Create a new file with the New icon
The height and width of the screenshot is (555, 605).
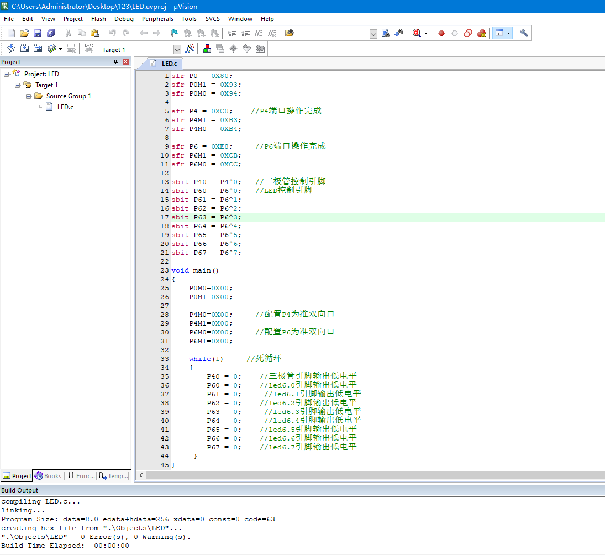pyautogui.click(x=11, y=33)
